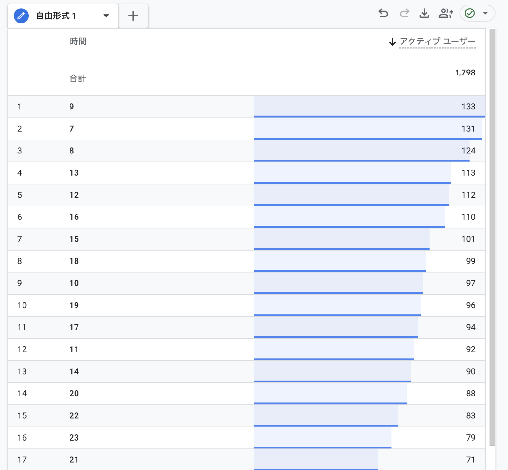Click the 合計 total label
The width and height of the screenshot is (508, 470).
78,78
